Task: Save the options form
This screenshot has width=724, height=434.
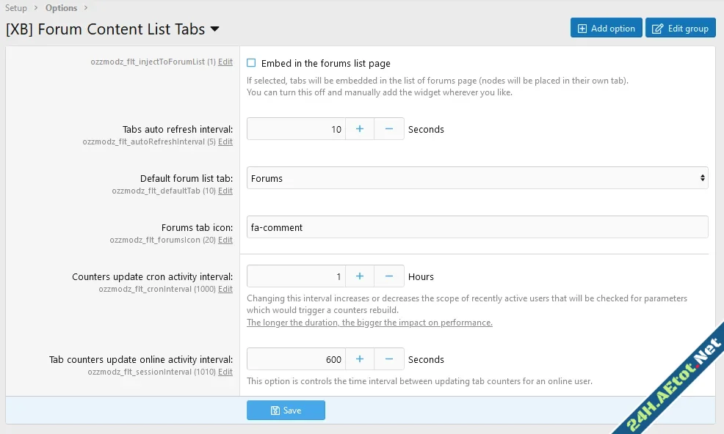Action: pos(286,411)
